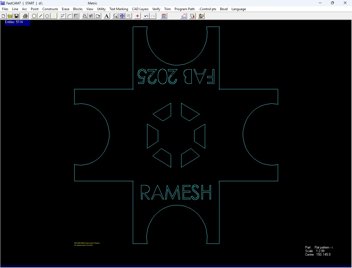Open the Arc menu
The image size is (352, 268).
click(x=24, y=9)
